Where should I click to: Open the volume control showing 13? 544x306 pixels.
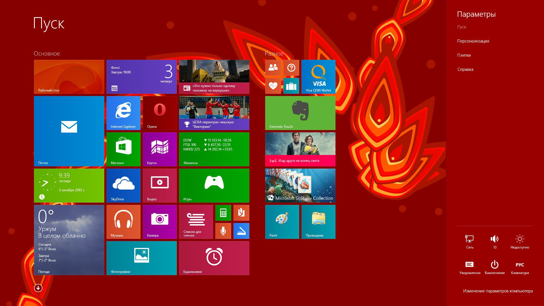(x=494, y=241)
